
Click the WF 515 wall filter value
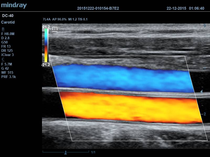pyautogui.click(x=7, y=72)
